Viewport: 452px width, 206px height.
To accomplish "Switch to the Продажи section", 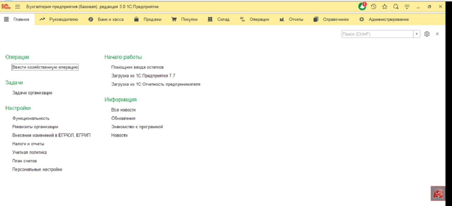I will (x=152, y=19).
